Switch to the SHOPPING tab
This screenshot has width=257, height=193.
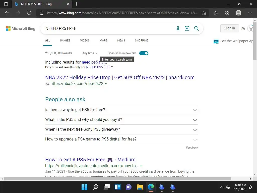(142, 40)
